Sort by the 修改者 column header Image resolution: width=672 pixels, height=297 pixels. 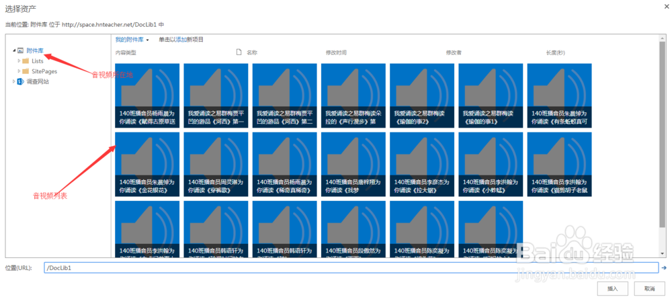tap(454, 52)
